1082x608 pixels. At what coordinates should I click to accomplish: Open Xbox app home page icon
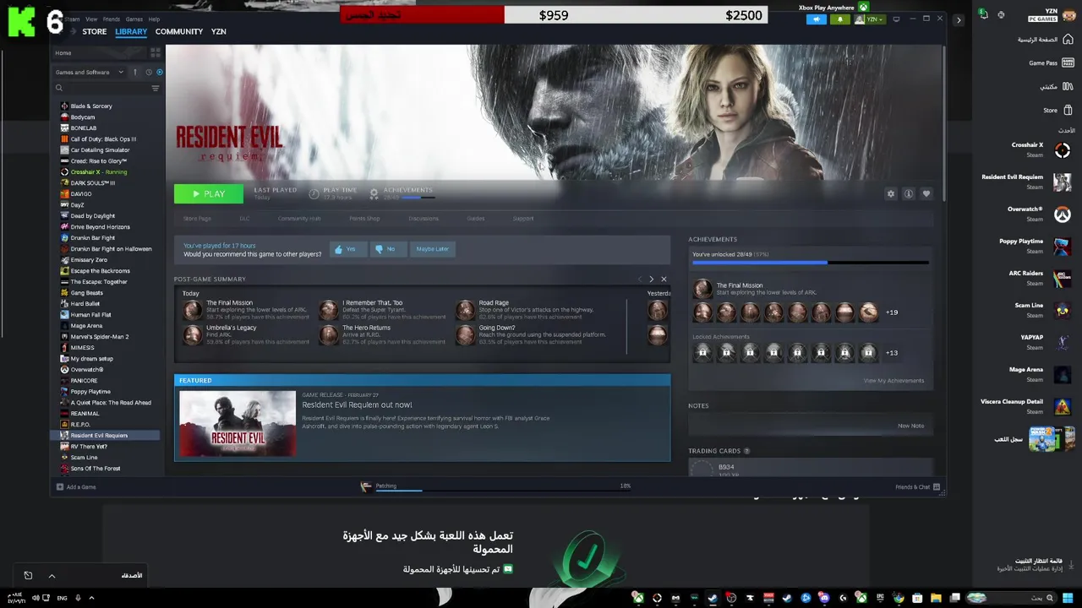pos(1068,40)
